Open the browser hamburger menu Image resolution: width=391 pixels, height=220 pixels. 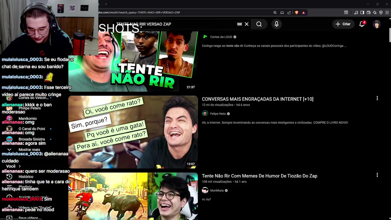tap(387, 13)
